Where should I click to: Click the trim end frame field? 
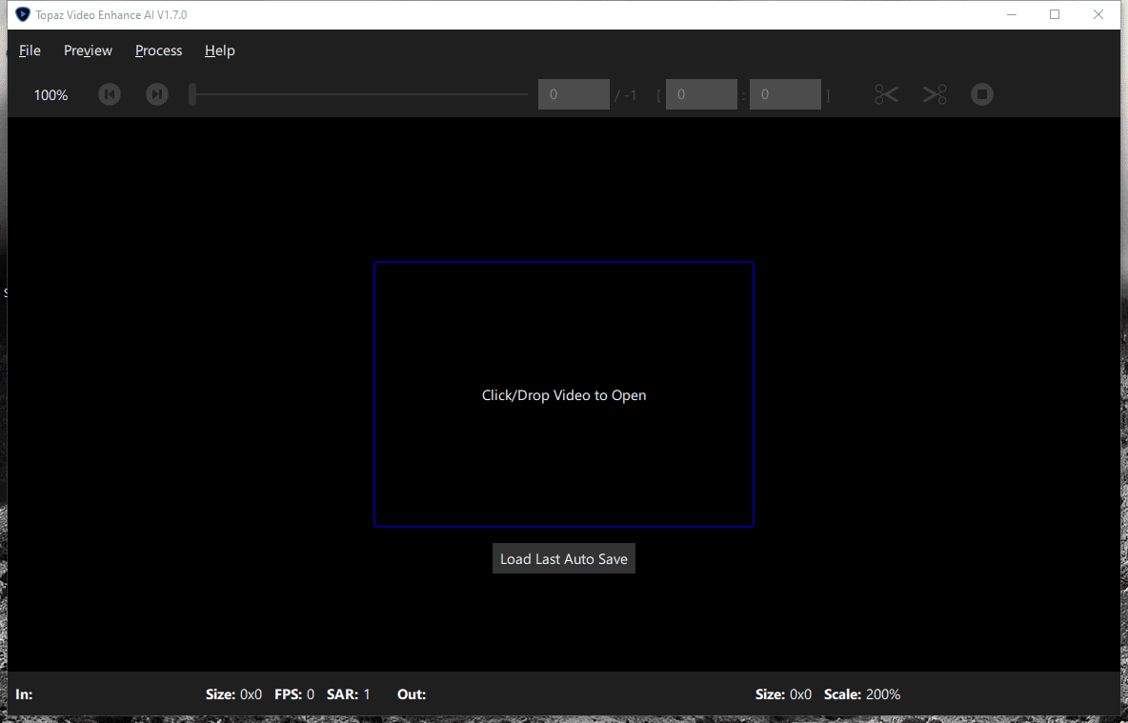tap(785, 94)
